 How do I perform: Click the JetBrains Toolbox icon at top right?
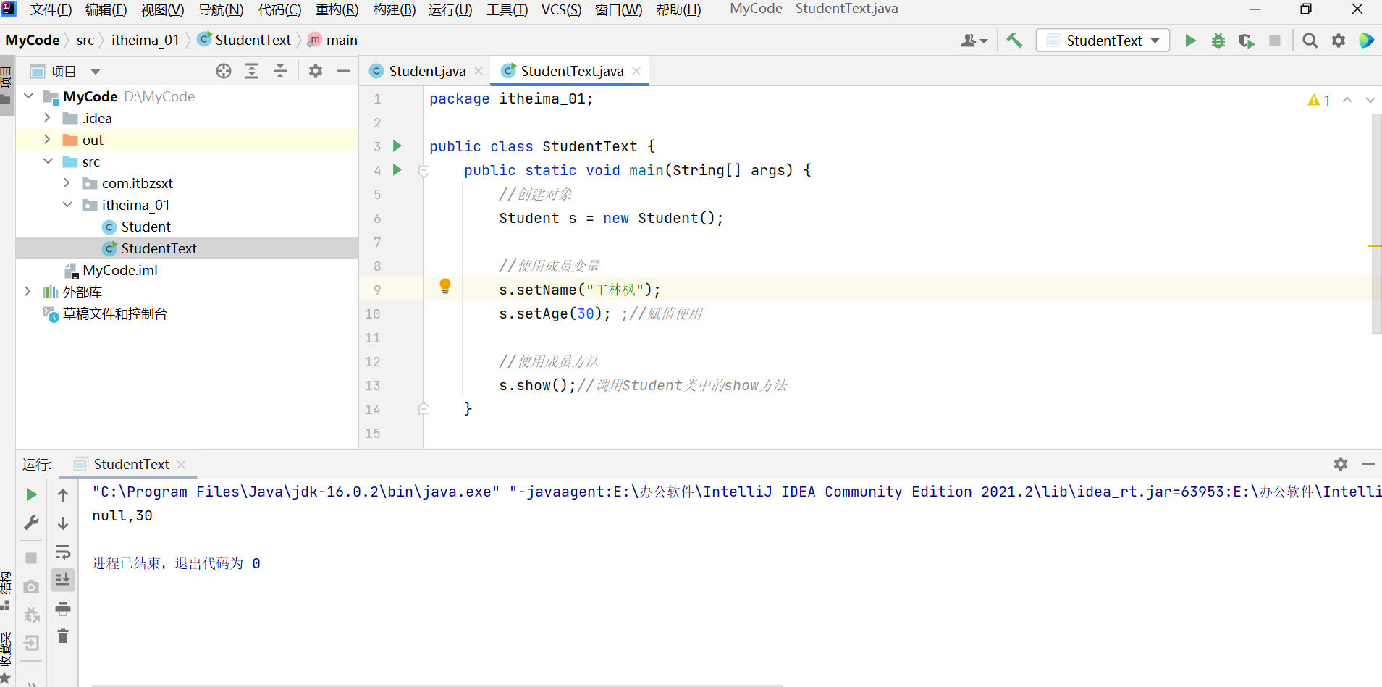click(1366, 41)
